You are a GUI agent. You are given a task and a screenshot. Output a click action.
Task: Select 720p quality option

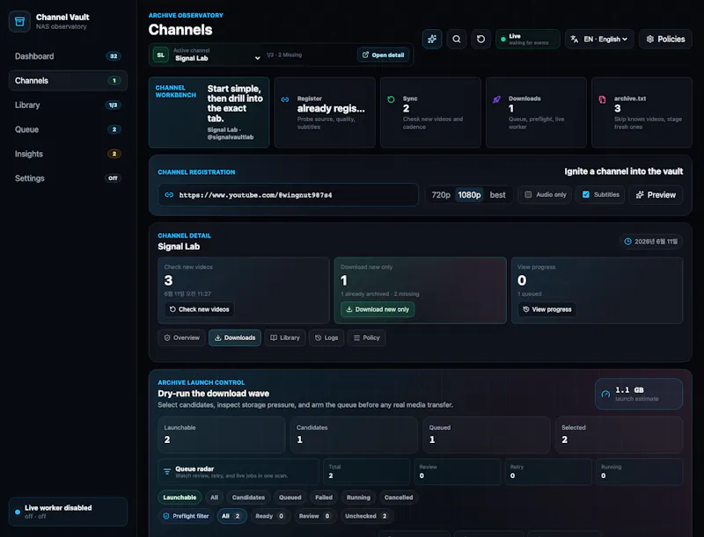(441, 195)
